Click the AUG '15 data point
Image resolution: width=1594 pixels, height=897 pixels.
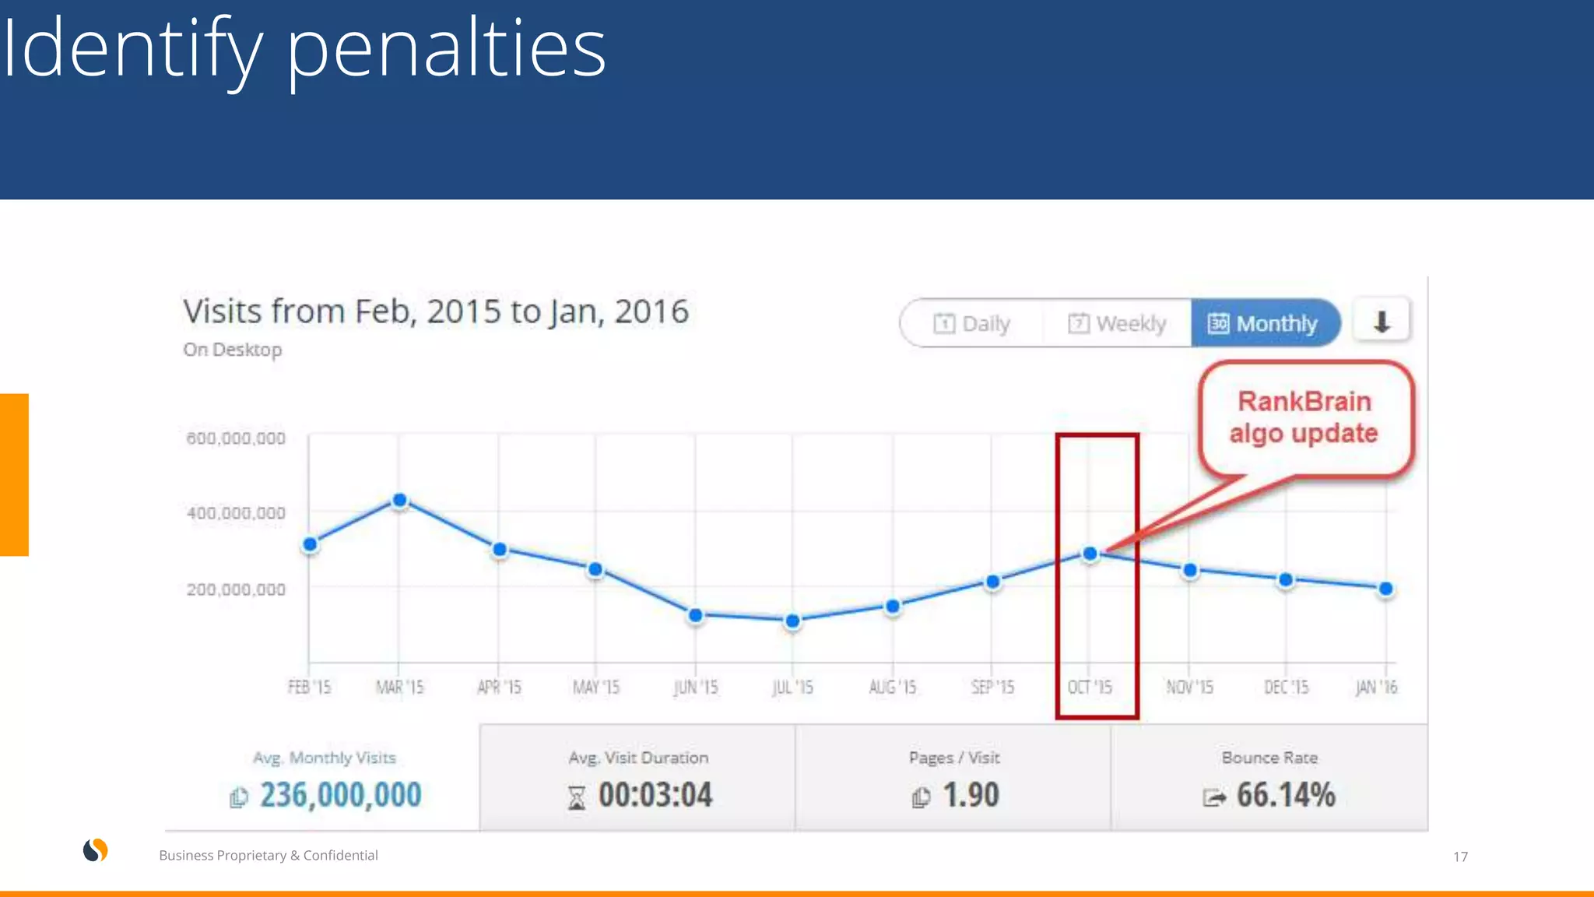(893, 606)
